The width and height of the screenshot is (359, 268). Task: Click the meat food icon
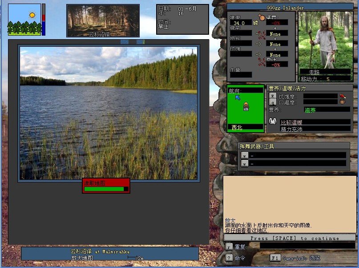click(343, 96)
